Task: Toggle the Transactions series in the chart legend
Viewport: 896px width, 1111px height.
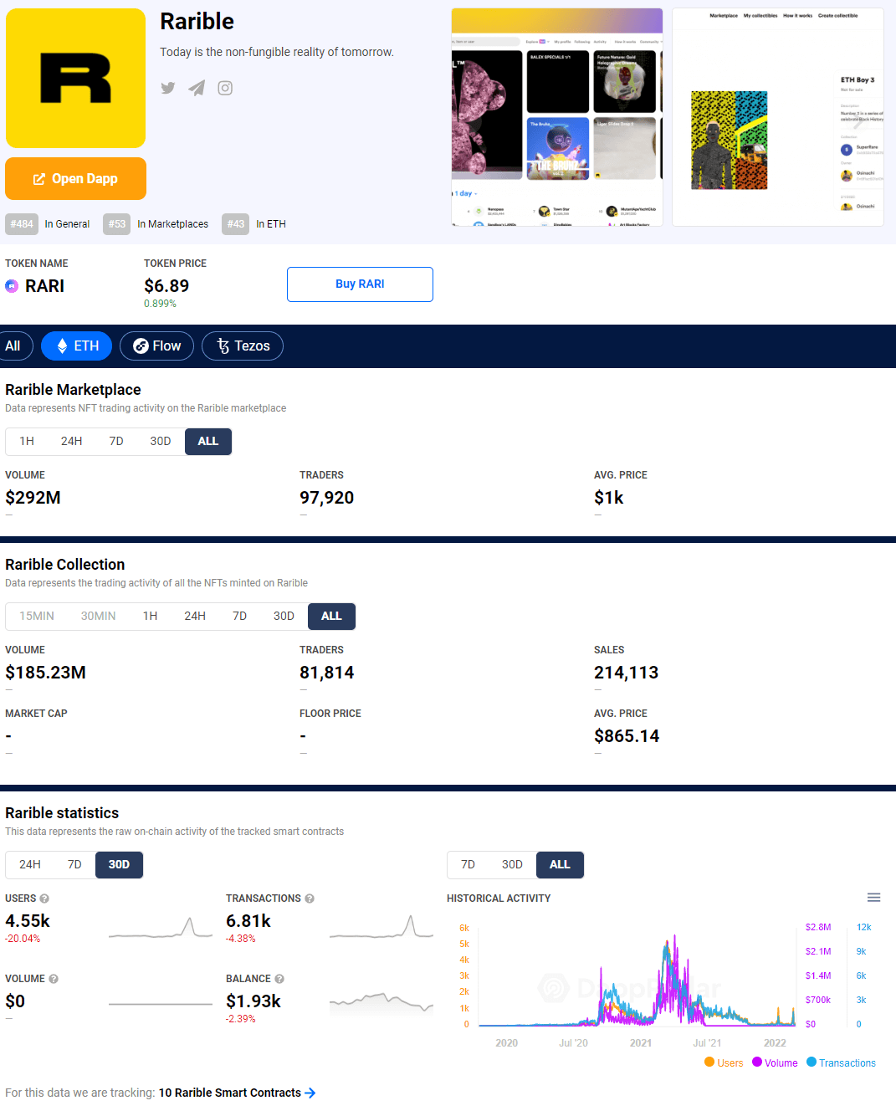Action: click(841, 1062)
